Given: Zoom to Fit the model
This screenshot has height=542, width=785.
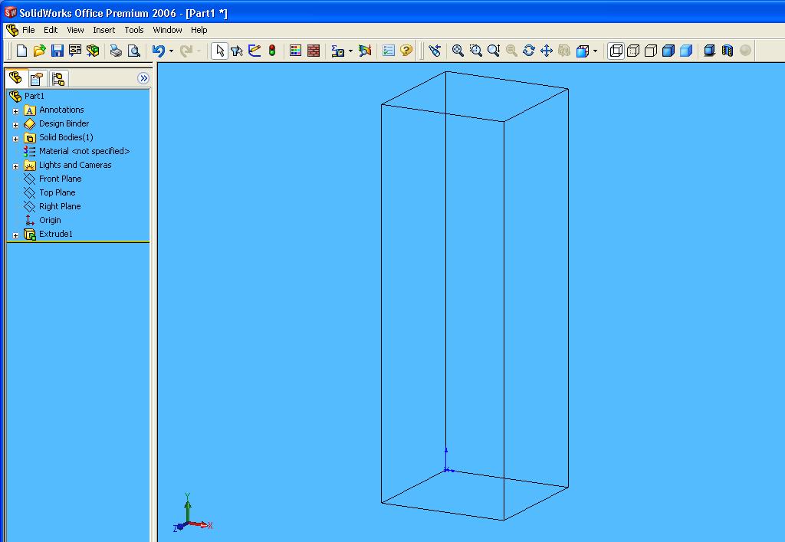Looking at the screenshot, I should (x=458, y=51).
